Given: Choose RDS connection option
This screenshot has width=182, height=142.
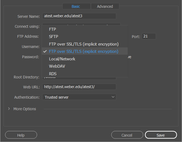Looking at the screenshot, I should coord(53,74).
